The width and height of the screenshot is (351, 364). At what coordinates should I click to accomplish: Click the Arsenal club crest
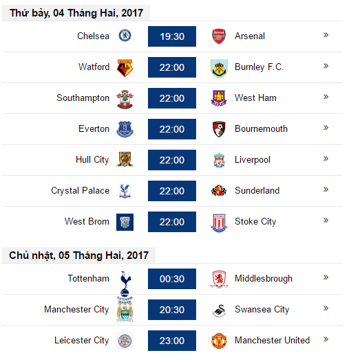coord(219,36)
